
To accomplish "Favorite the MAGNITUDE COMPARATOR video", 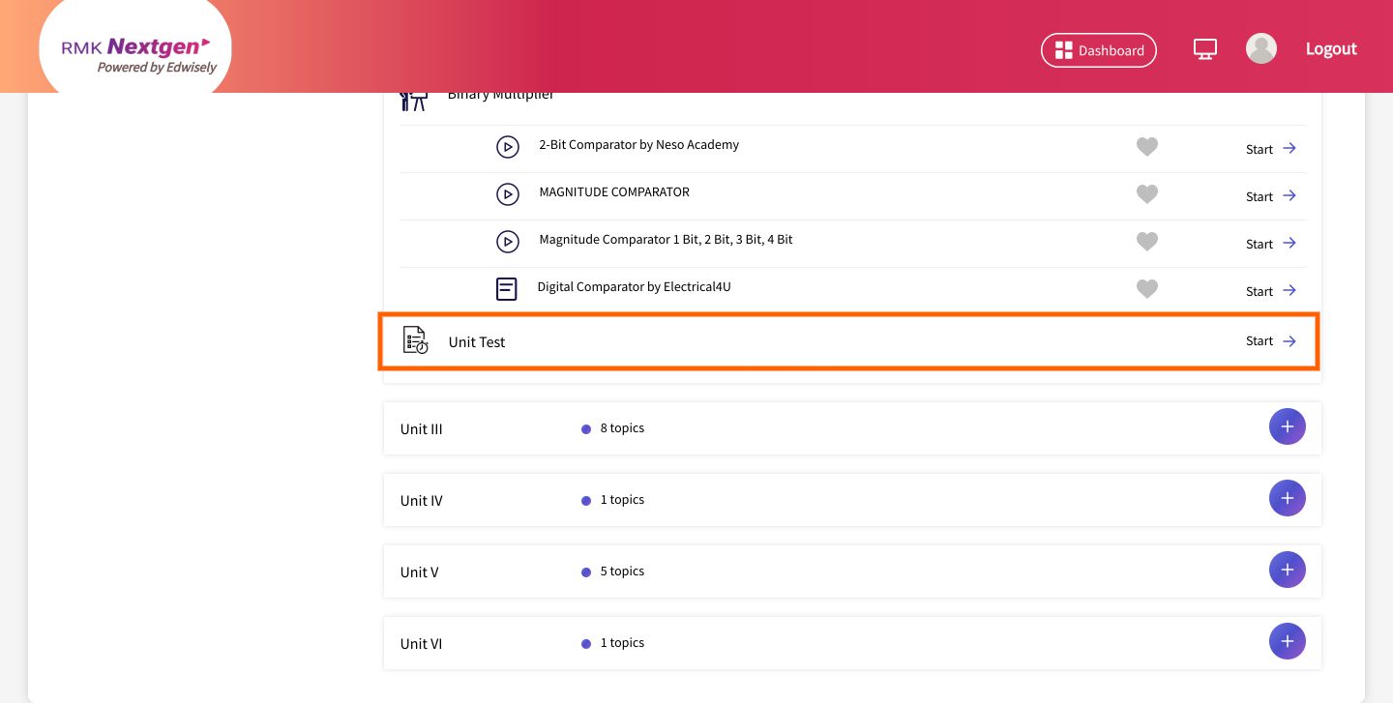I will pyautogui.click(x=1146, y=194).
